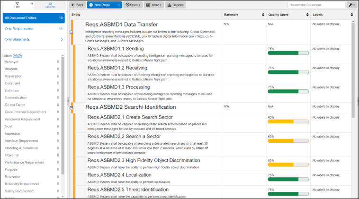
Task: Switch to the Filter tab
Action: pyautogui.click(x=17, y=5)
